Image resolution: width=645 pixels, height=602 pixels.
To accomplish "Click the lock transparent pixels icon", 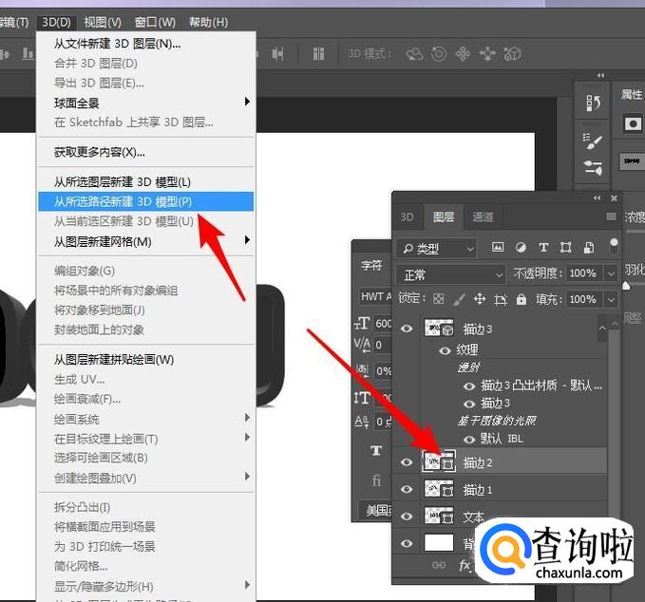I will pyautogui.click(x=438, y=299).
